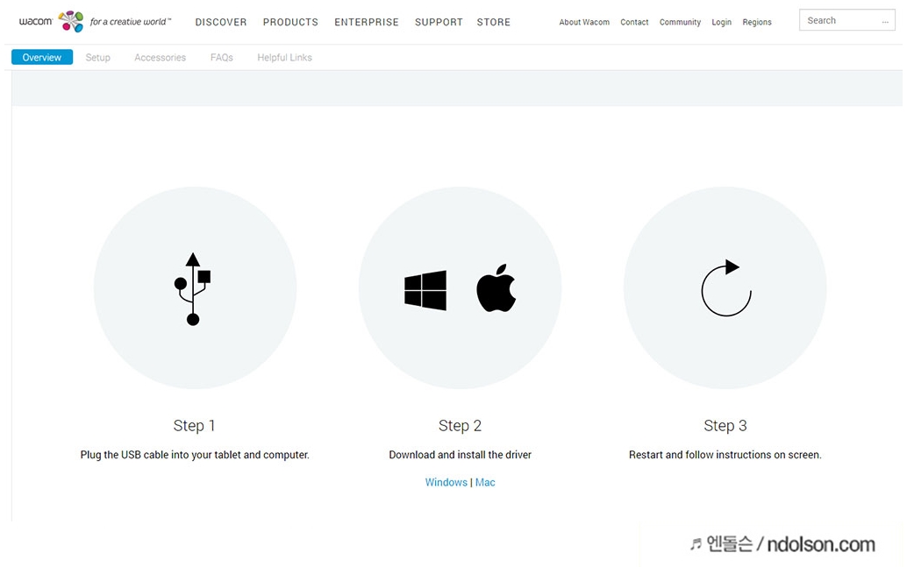Image resolution: width=907 pixels, height=567 pixels.
Task: Switch to the FAQs tab
Action: [222, 57]
